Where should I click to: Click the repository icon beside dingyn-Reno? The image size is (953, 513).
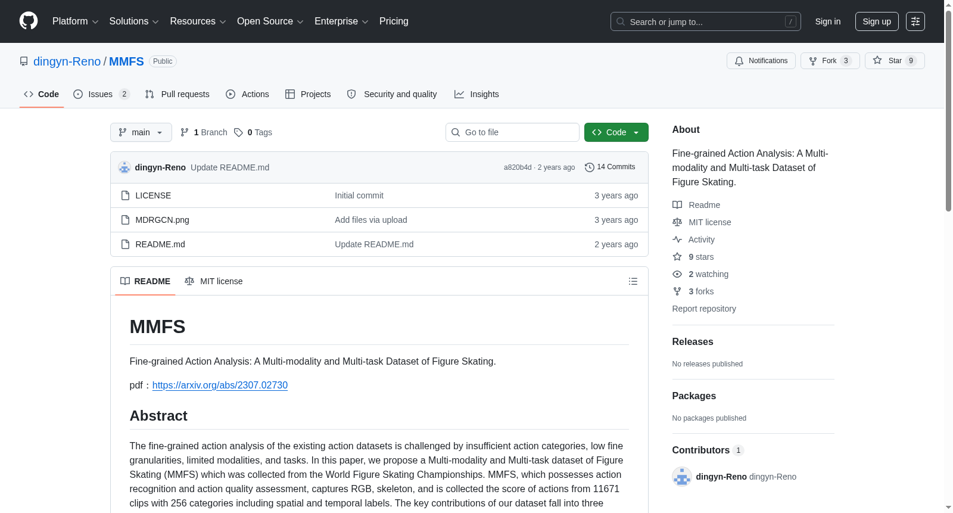pyautogui.click(x=24, y=61)
